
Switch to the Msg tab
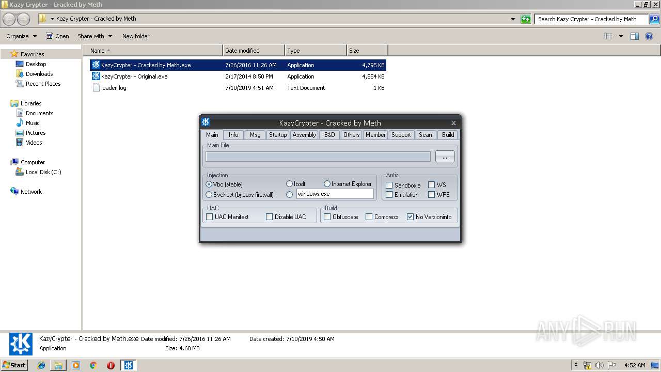pyautogui.click(x=255, y=135)
